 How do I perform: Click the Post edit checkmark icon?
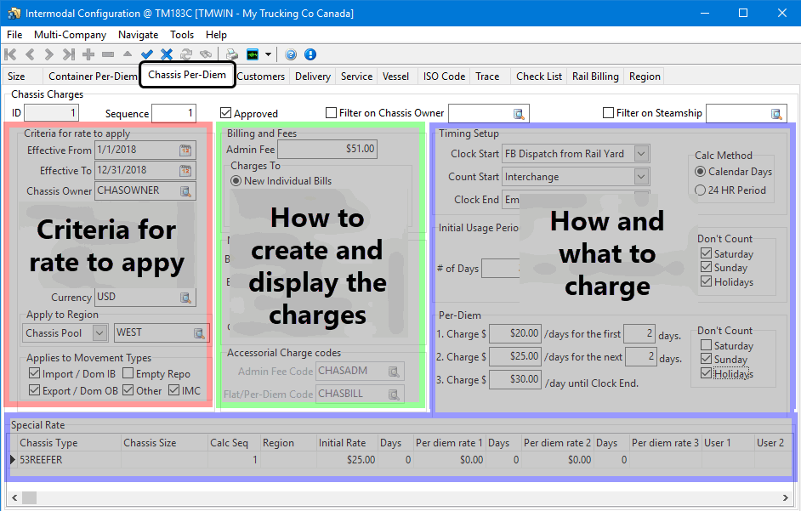tap(147, 54)
